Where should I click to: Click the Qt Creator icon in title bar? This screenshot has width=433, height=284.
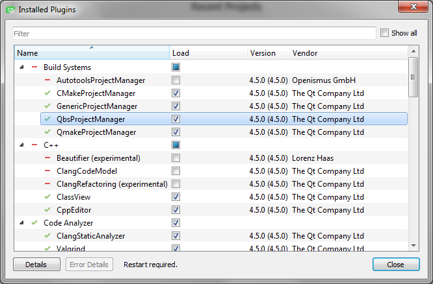[x=10, y=10]
